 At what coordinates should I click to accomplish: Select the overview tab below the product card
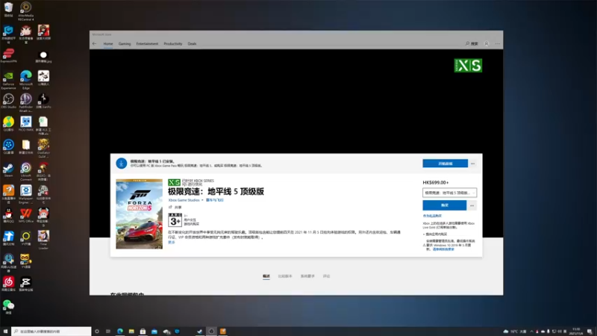[266, 276]
